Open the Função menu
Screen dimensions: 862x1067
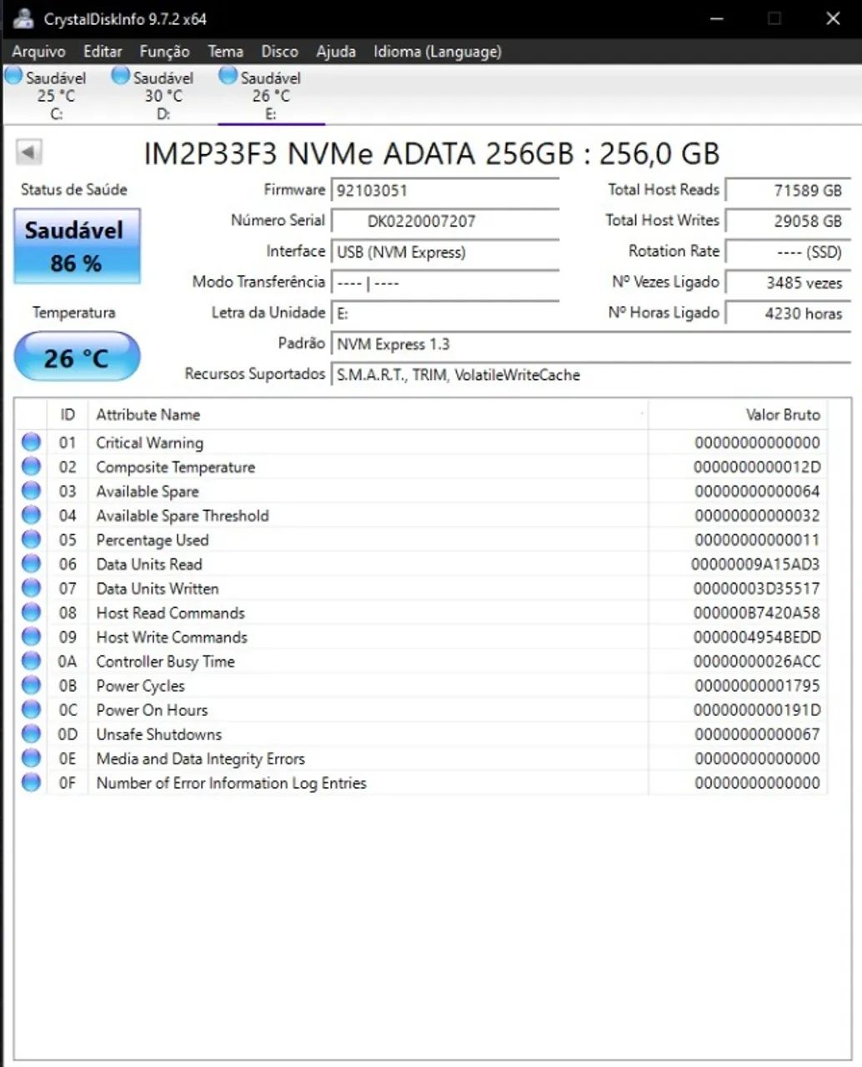click(x=164, y=52)
